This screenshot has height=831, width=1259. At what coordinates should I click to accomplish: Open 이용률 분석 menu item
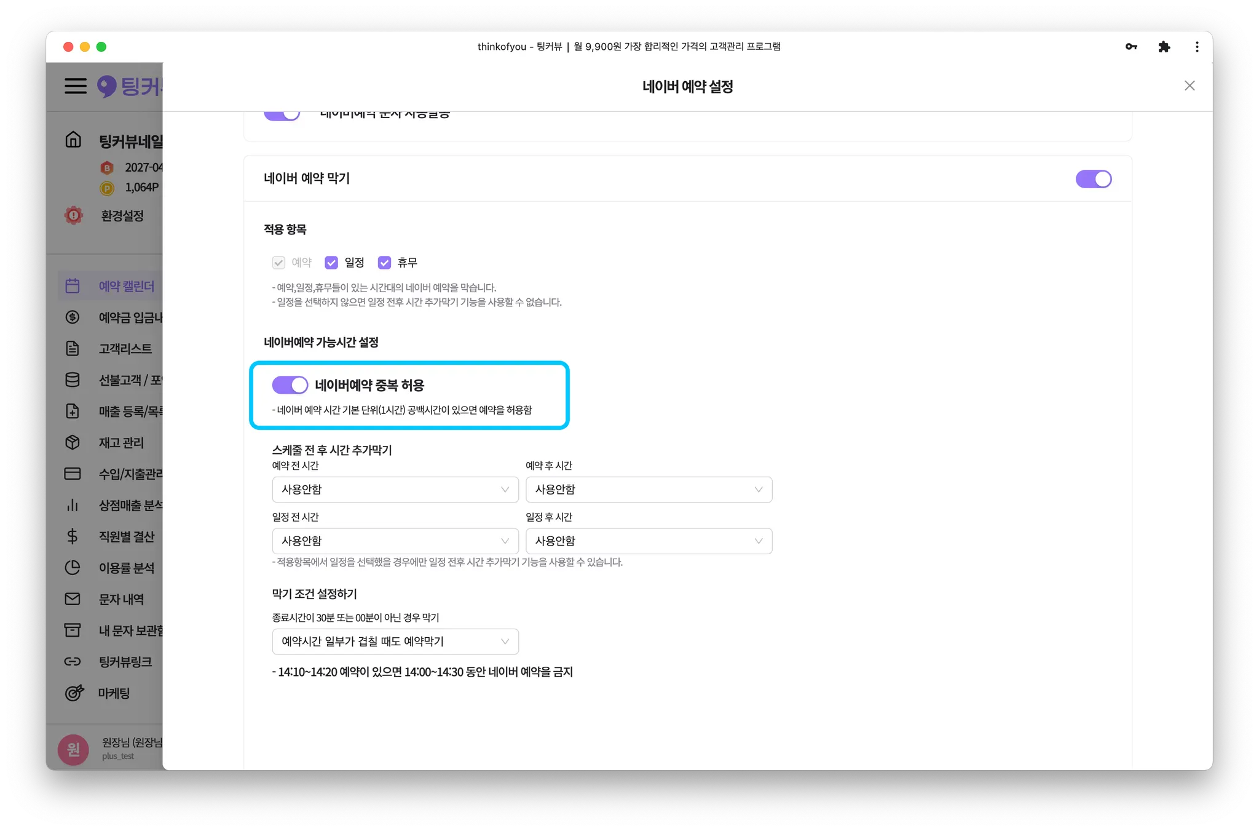pyautogui.click(x=126, y=568)
